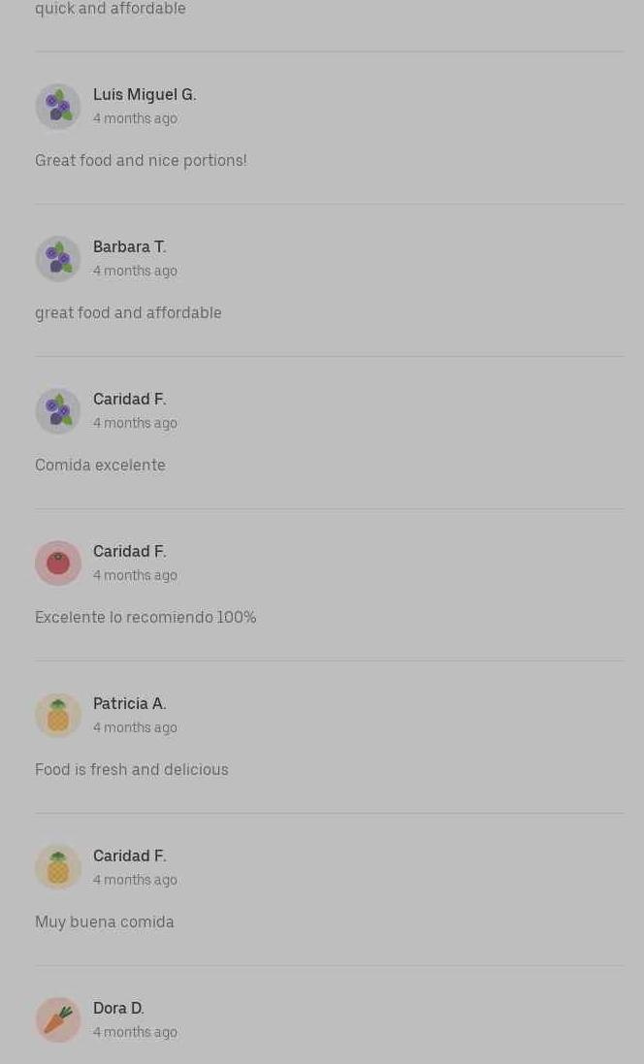Select pineapple avatar above 'Muy buena comida'
This screenshot has width=644, height=1064.
(58, 867)
